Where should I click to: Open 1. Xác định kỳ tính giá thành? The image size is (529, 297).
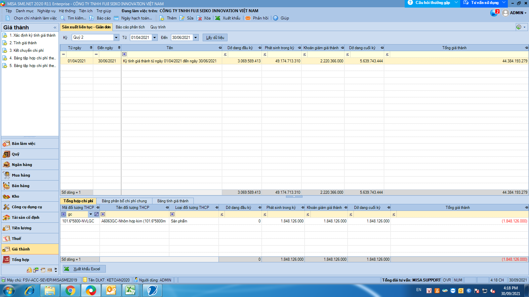click(32, 35)
